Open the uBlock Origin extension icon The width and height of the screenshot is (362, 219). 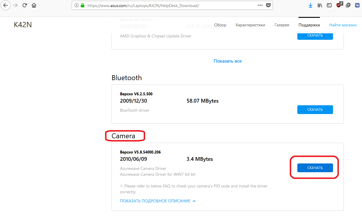[x=339, y=5]
